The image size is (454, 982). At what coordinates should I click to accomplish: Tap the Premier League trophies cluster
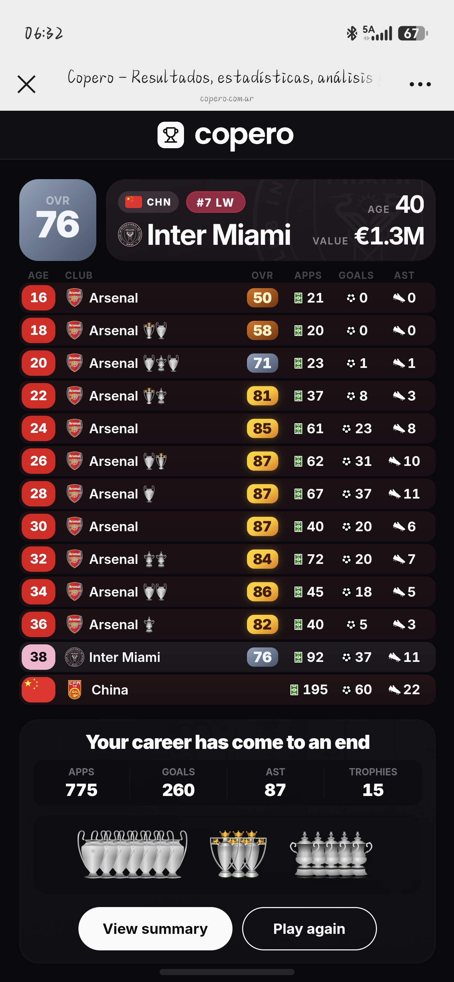point(238,854)
